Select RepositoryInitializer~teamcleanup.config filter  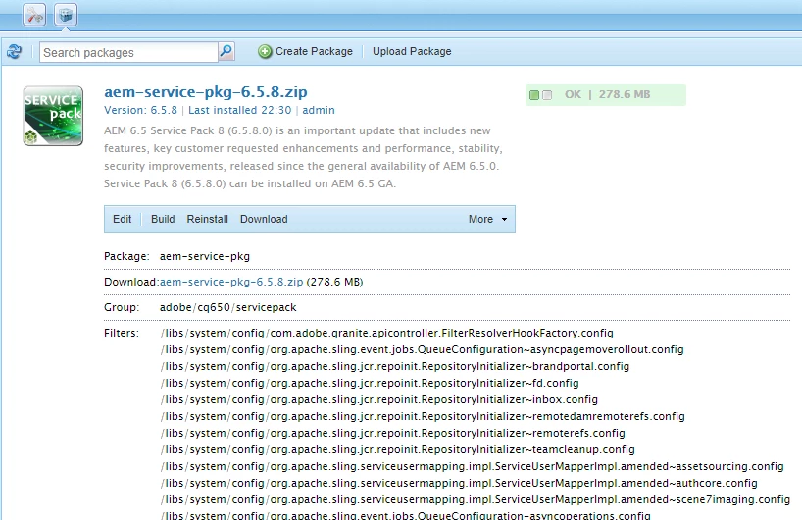click(397, 450)
